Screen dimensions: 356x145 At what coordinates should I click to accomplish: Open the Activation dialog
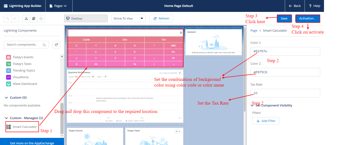tap(308, 18)
